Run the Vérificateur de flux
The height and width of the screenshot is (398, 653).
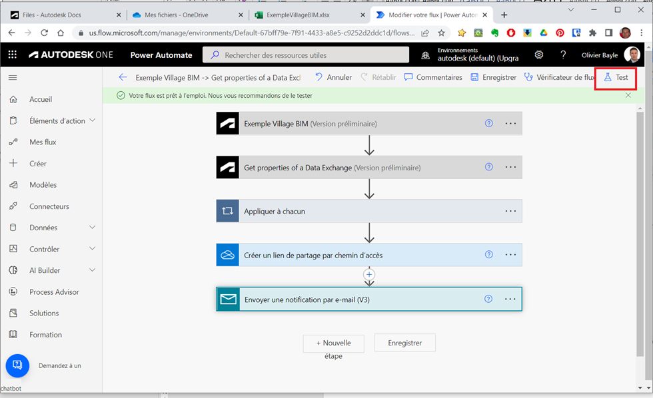559,77
